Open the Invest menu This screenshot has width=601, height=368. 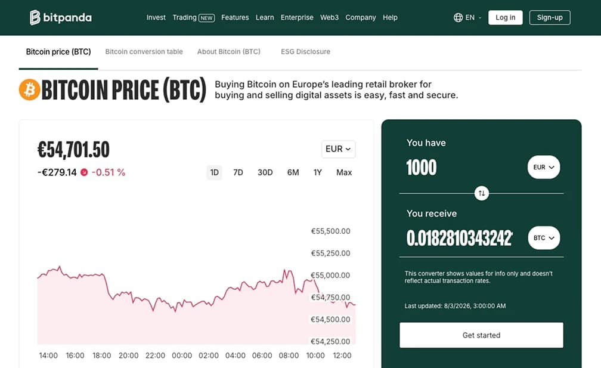coord(156,17)
